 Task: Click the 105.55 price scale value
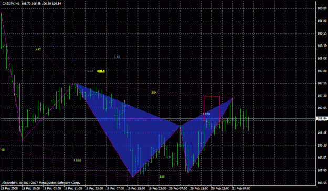[322, 183]
